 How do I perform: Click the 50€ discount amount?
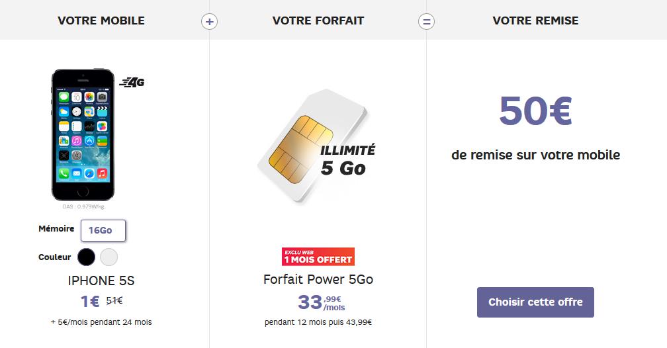click(x=535, y=110)
